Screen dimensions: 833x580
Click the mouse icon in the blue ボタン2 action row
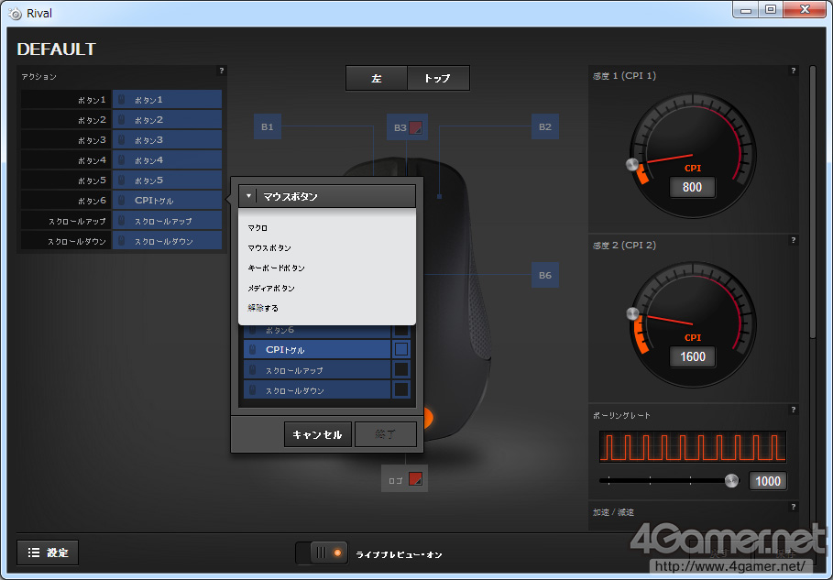122,119
